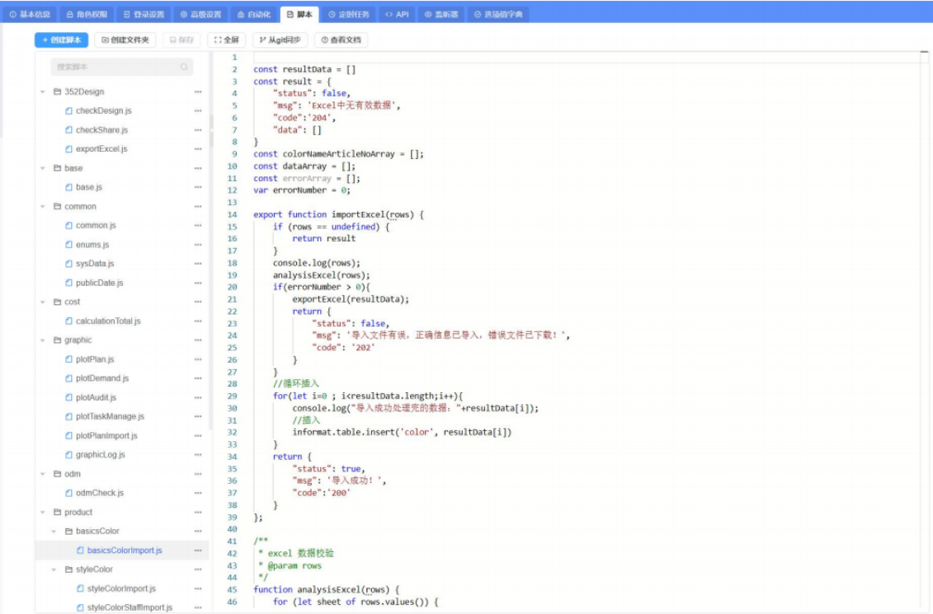Place cursor on code line 14
This screenshot has height=614, width=933.
click(x=338, y=214)
